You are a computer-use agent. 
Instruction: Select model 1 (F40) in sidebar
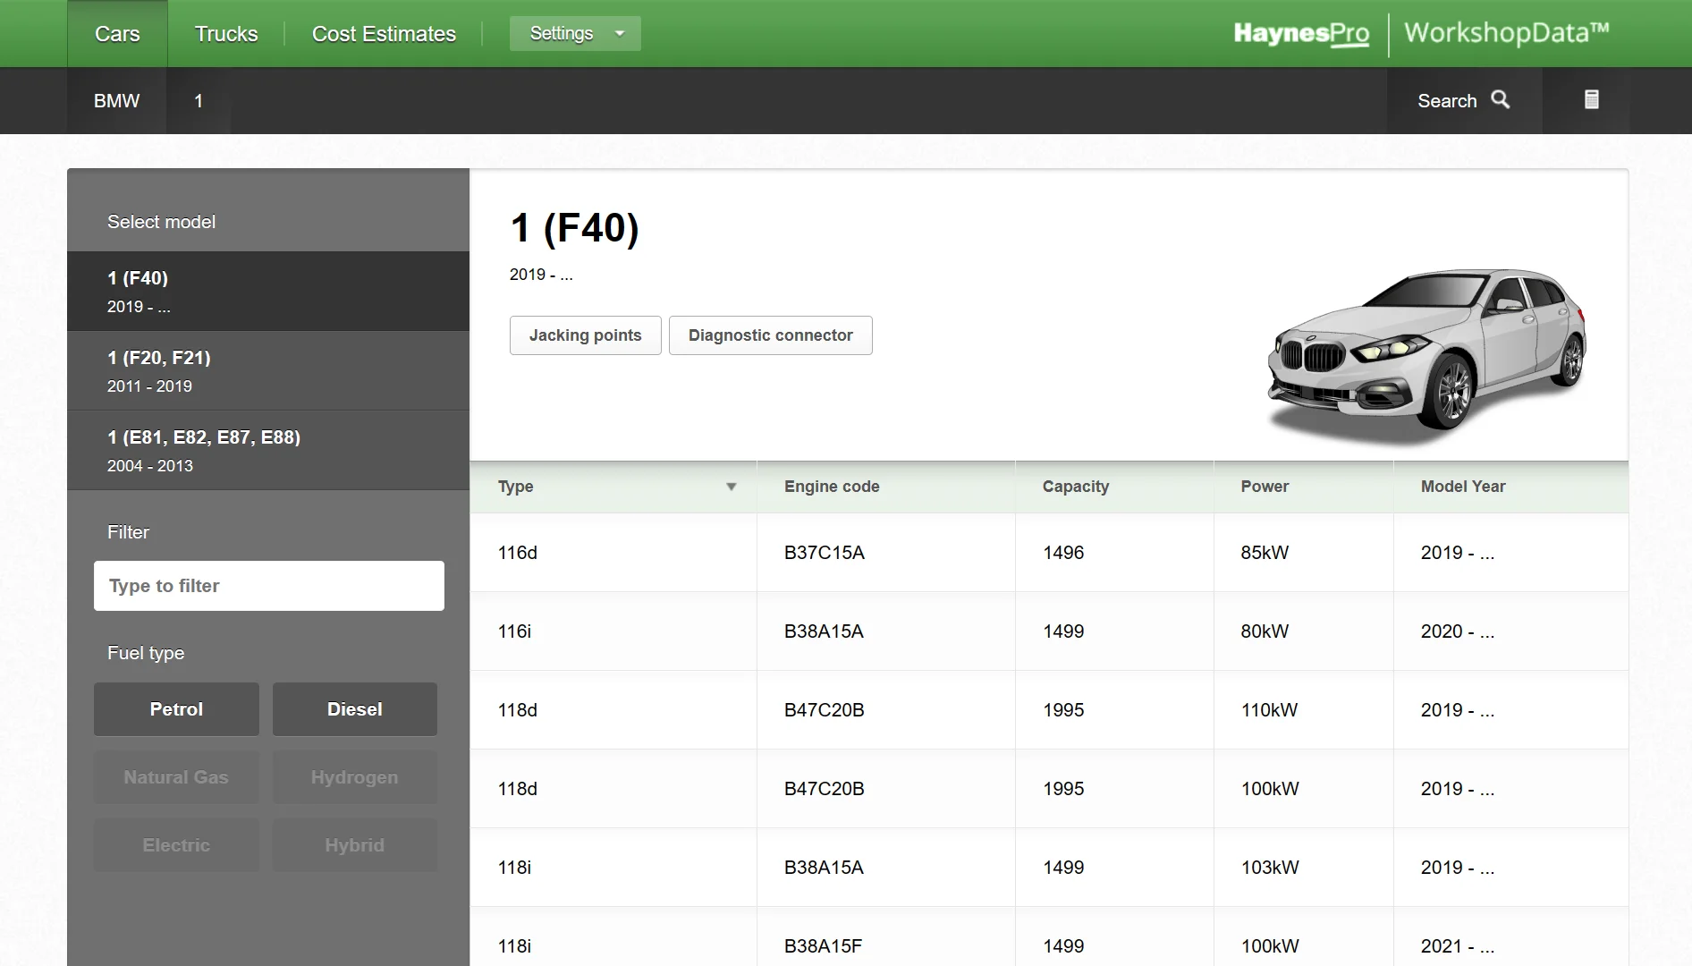tap(268, 292)
